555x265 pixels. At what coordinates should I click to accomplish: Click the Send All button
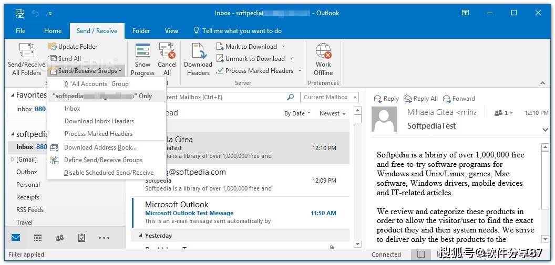[65, 59]
